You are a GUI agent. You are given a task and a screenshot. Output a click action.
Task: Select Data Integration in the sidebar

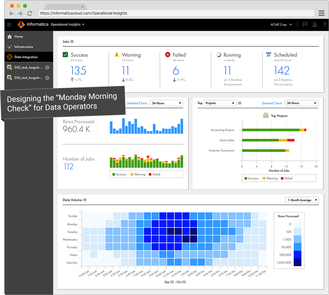[x=29, y=57]
